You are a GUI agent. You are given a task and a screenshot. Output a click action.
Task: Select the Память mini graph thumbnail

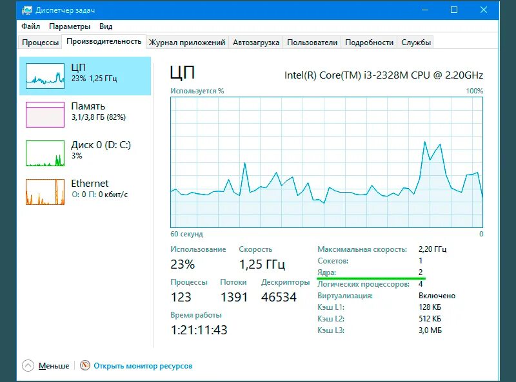coord(45,115)
